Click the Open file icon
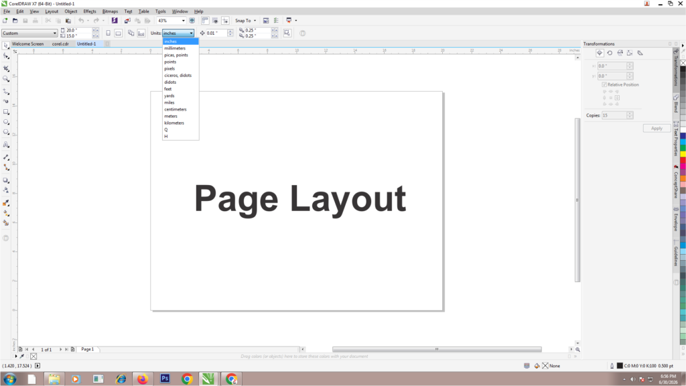The height and width of the screenshot is (386, 686). point(15,21)
